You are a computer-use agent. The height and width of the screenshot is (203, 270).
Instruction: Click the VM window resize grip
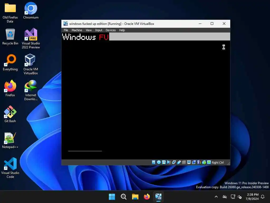tap(229, 163)
